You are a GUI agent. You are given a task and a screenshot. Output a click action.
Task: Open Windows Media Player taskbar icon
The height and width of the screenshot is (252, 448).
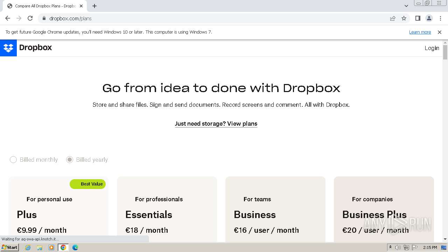[x=51, y=247]
